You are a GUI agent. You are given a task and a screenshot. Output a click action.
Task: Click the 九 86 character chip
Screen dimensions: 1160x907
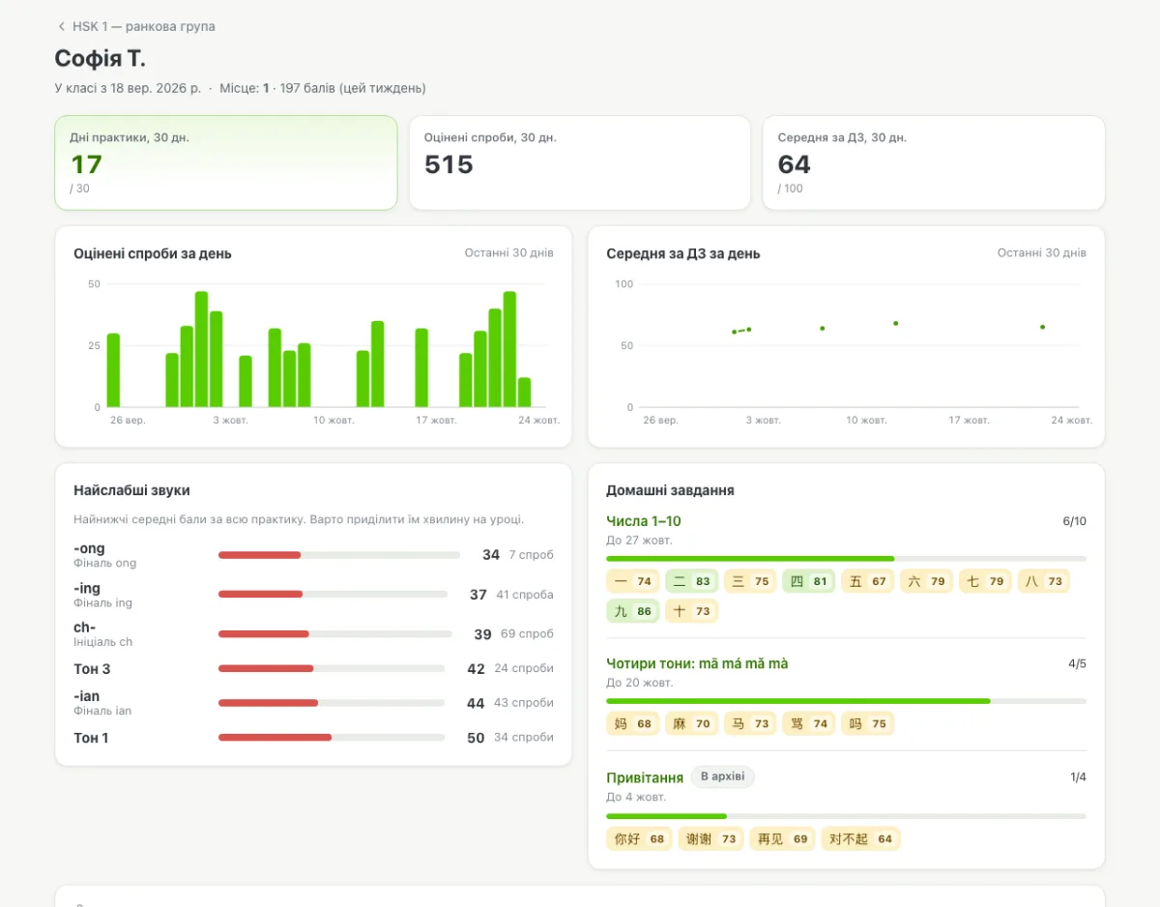point(633,611)
